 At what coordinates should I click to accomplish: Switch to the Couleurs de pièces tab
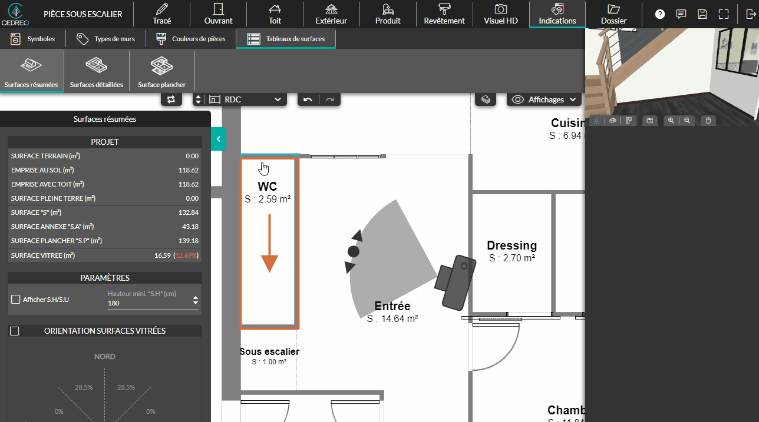[192, 39]
